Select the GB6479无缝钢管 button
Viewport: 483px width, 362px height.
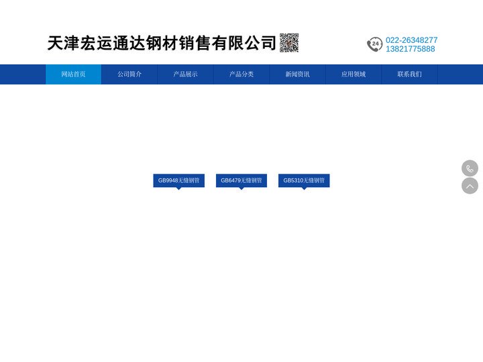point(241,181)
